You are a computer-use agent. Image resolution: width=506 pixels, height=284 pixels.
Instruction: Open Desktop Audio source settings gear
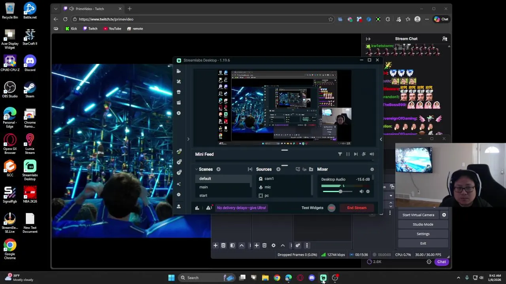(x=368, y=192)
